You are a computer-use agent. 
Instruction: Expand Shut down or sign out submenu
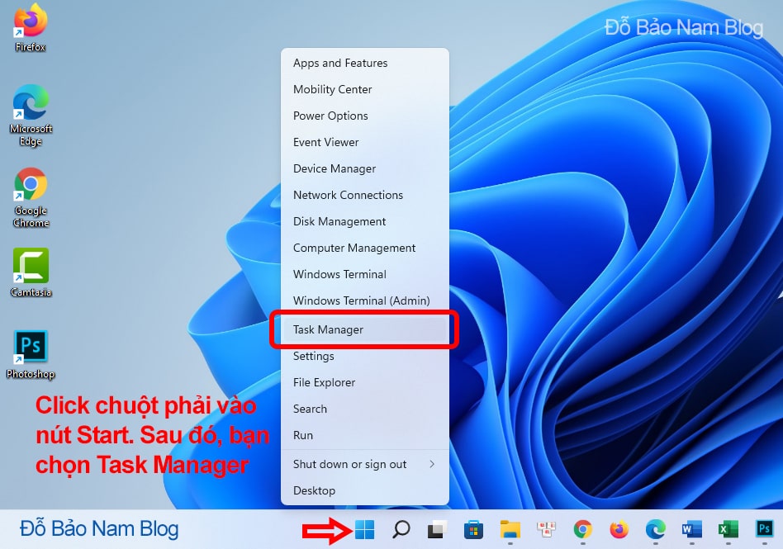365,465
